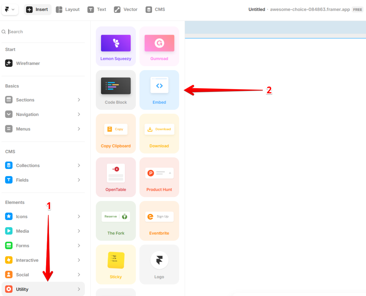Click the Interactive lightning icon
366x296 pixels.
9,260
